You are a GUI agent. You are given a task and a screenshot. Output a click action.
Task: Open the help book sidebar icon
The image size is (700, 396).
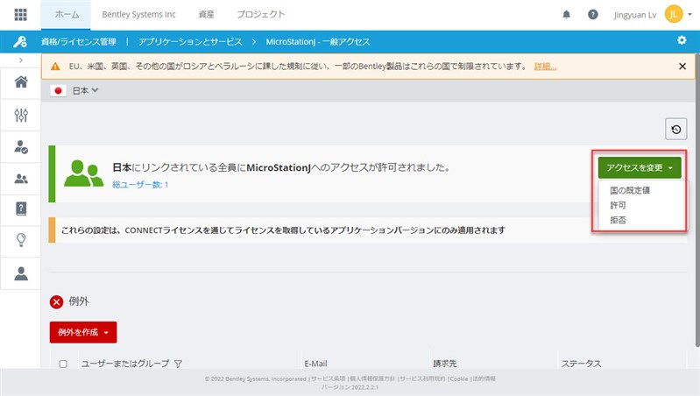21,209
